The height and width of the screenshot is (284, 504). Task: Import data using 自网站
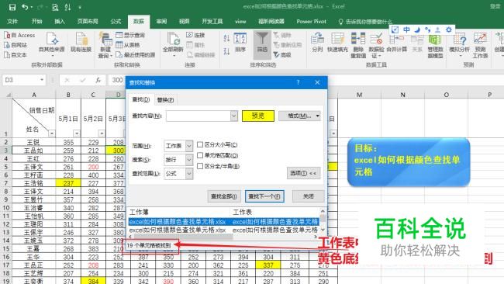16,45
